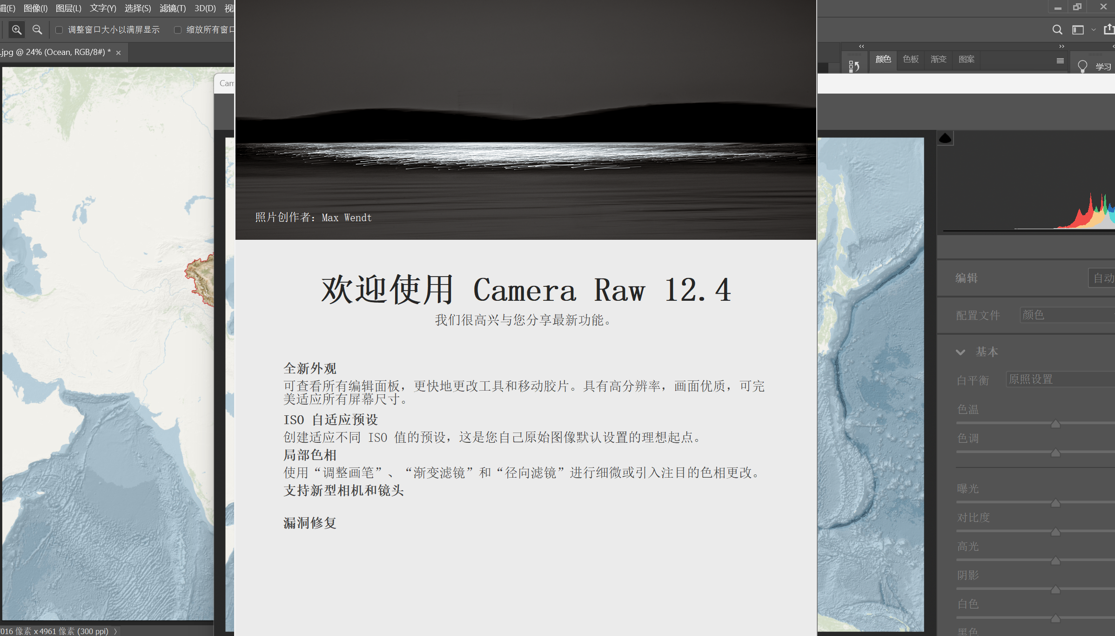Open workspace dropdown chevron
The height and width of the screenshot is (636, 1115).
(1094, 30)
